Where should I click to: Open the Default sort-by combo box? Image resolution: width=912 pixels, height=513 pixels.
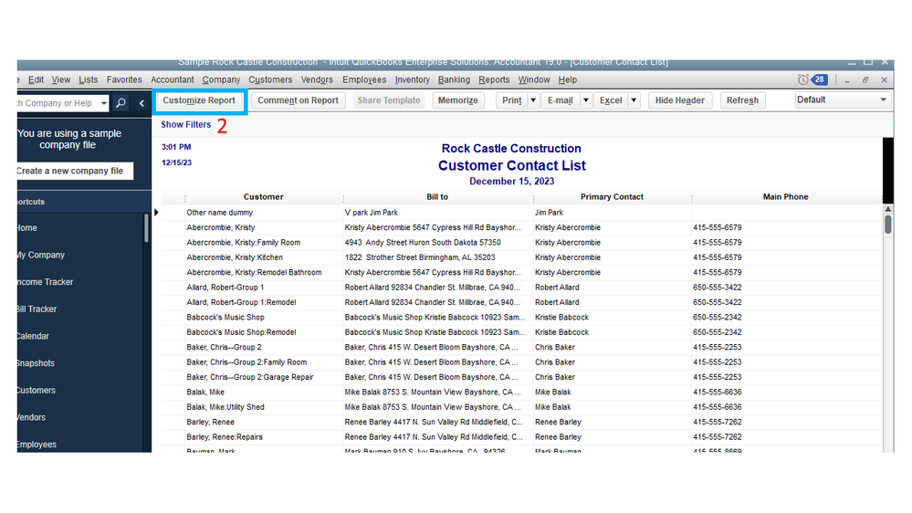pyautogui.click(x=842, y=100)
